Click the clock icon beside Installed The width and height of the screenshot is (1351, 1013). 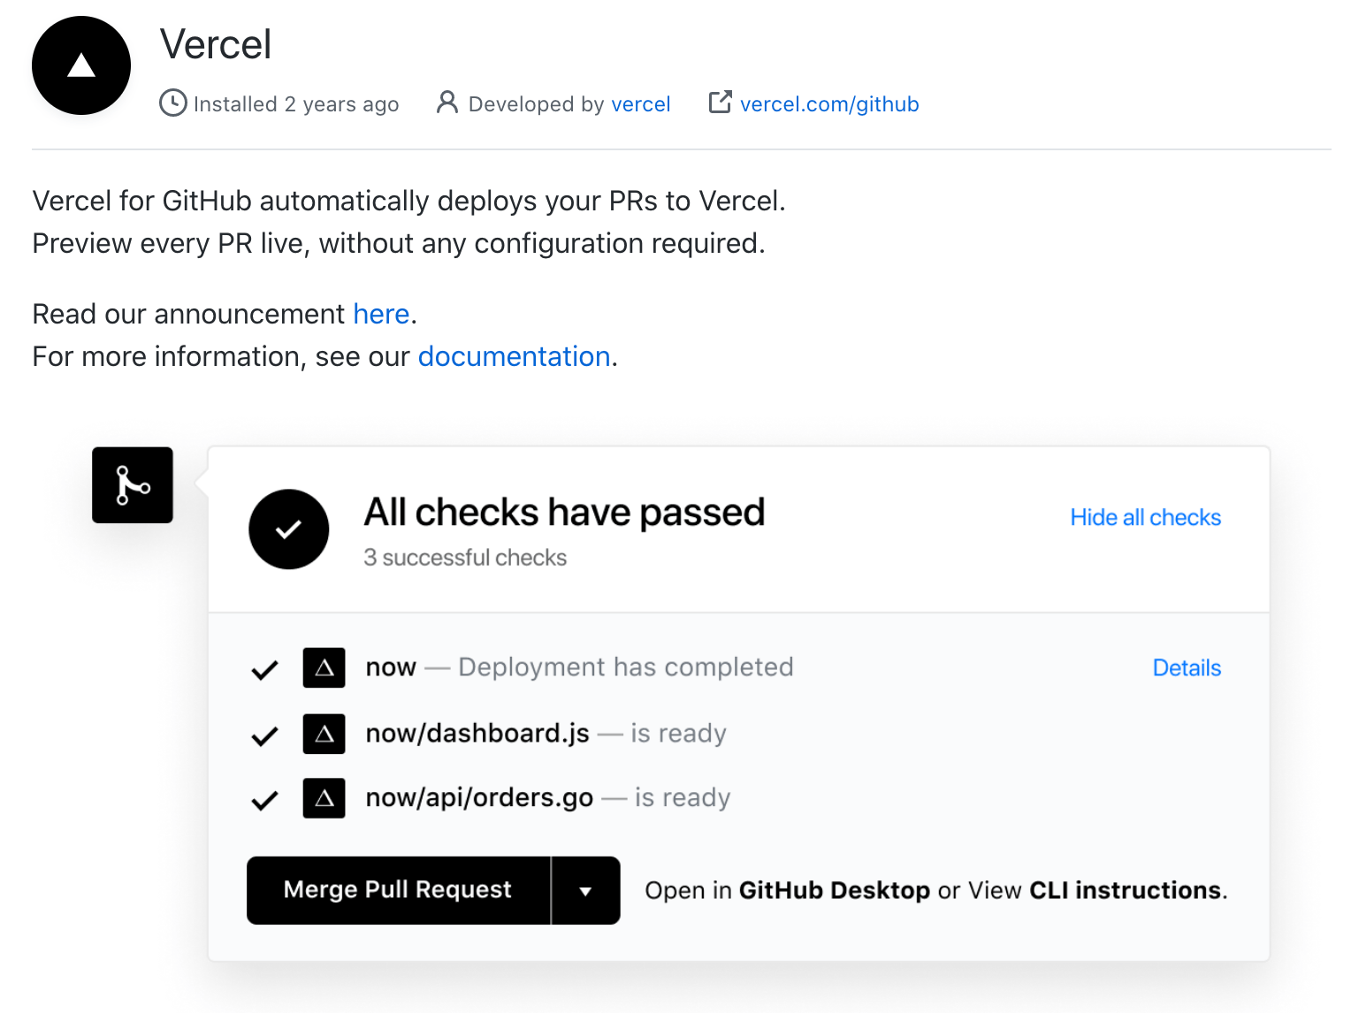point(172,103)
